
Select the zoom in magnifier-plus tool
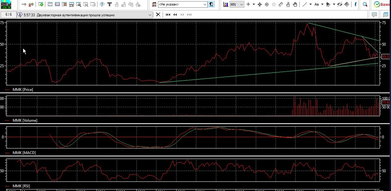[x=267, y=5]
